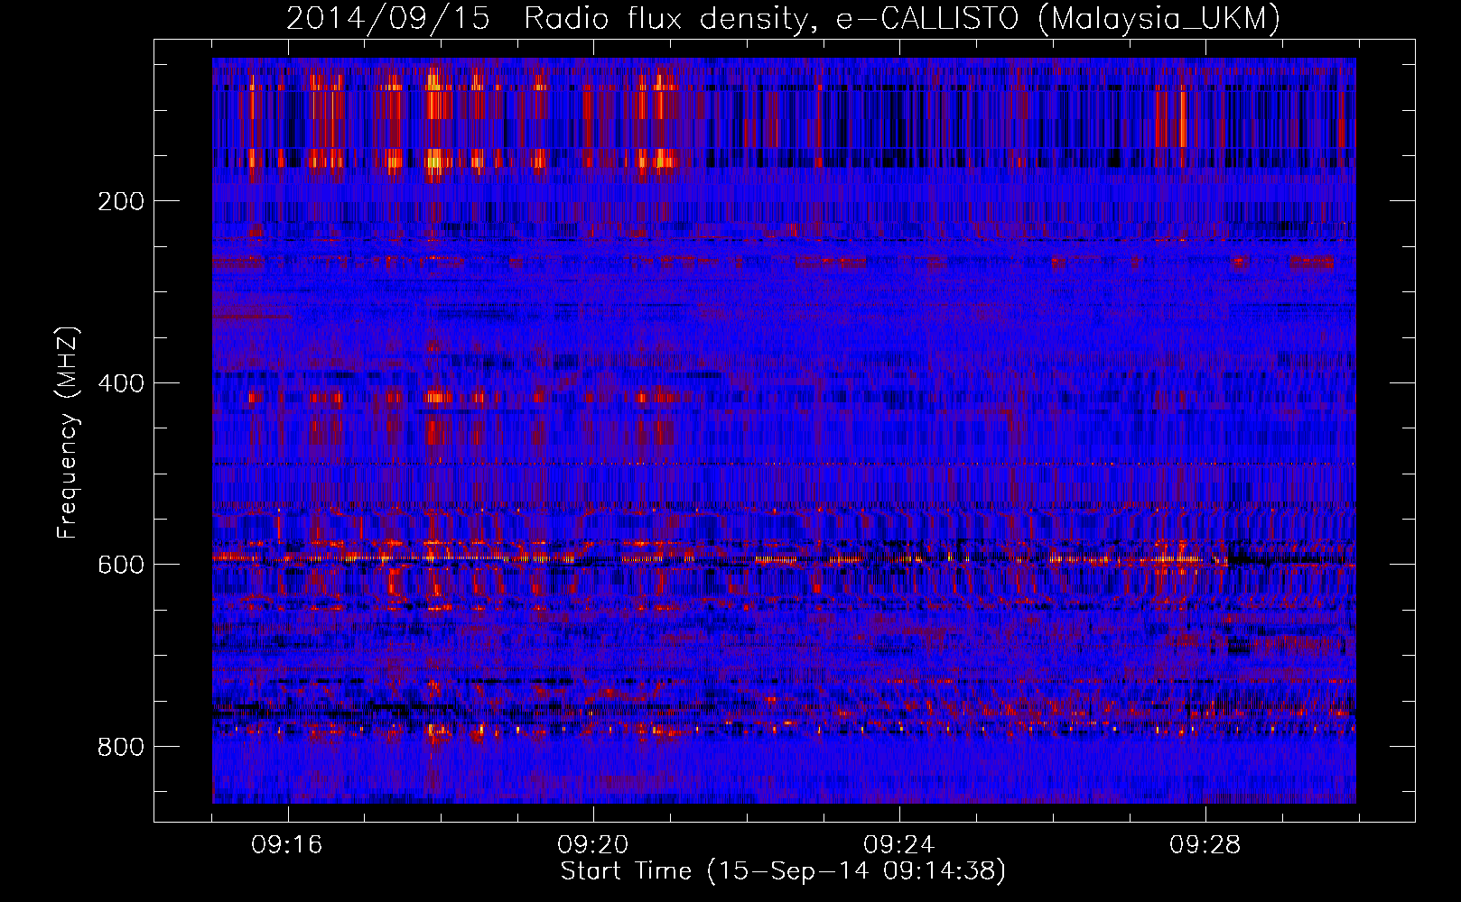Click the plot title '2014/09/15 Radio flux density'
This screenshot has height=902, width=1461.
click(784, 18)
